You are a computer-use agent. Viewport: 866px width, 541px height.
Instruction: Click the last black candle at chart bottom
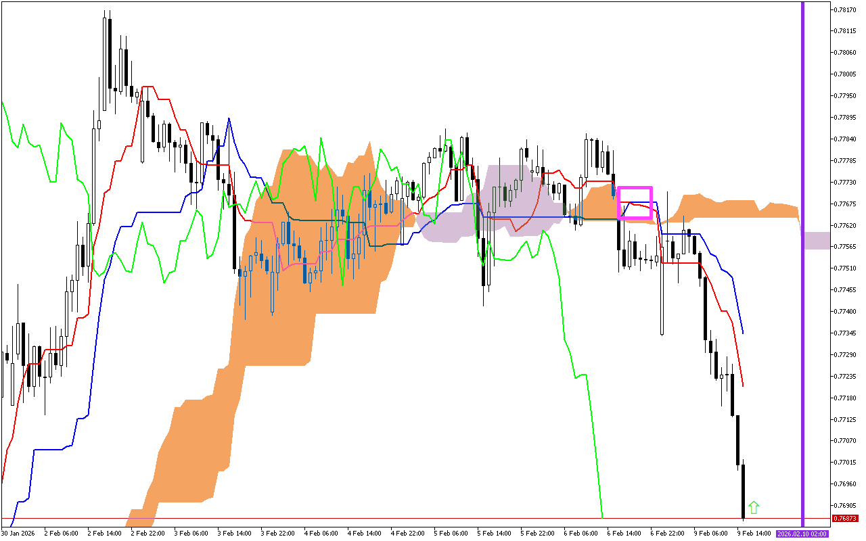(x=743, y=490)
